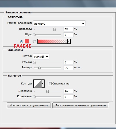116x129 pixels.
Task: Click the Шум noise slider handle
Action: click(34, 35)
